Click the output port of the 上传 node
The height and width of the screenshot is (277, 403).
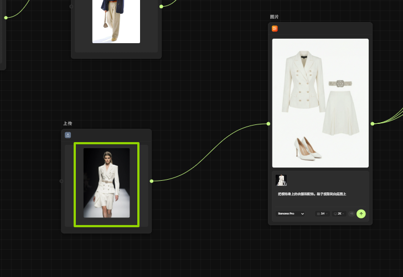tap(152, 181)
